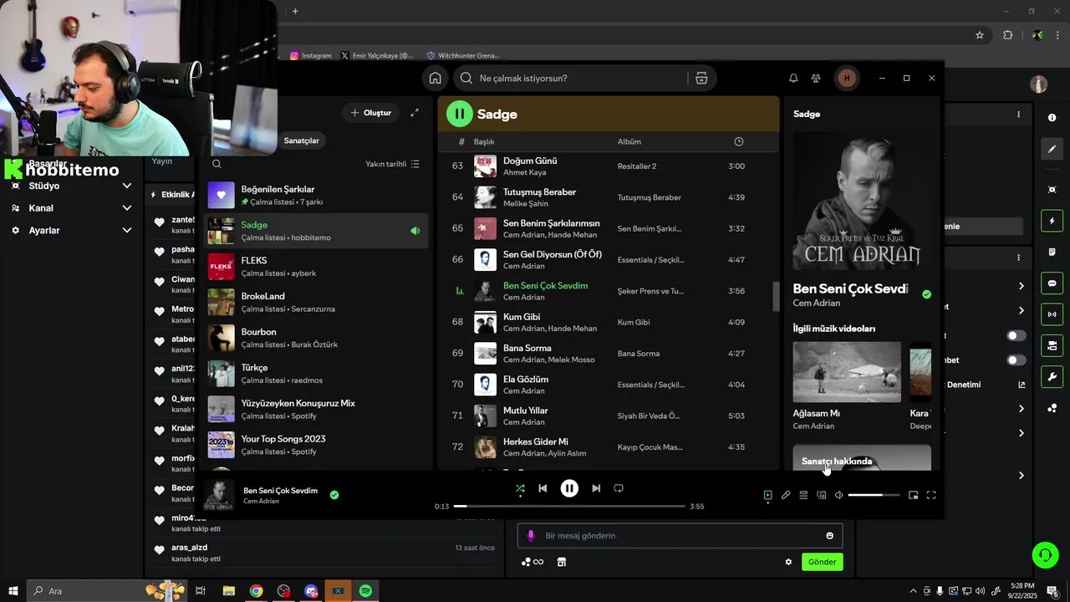The width and height of the screenshot is (1070, 602).
Task: Click the pencil edit icon in Kick right toolbar
Action: point(1052,149)
